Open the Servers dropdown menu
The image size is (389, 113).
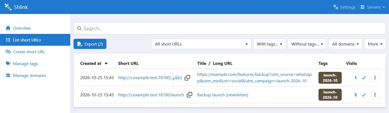point(373,7)
